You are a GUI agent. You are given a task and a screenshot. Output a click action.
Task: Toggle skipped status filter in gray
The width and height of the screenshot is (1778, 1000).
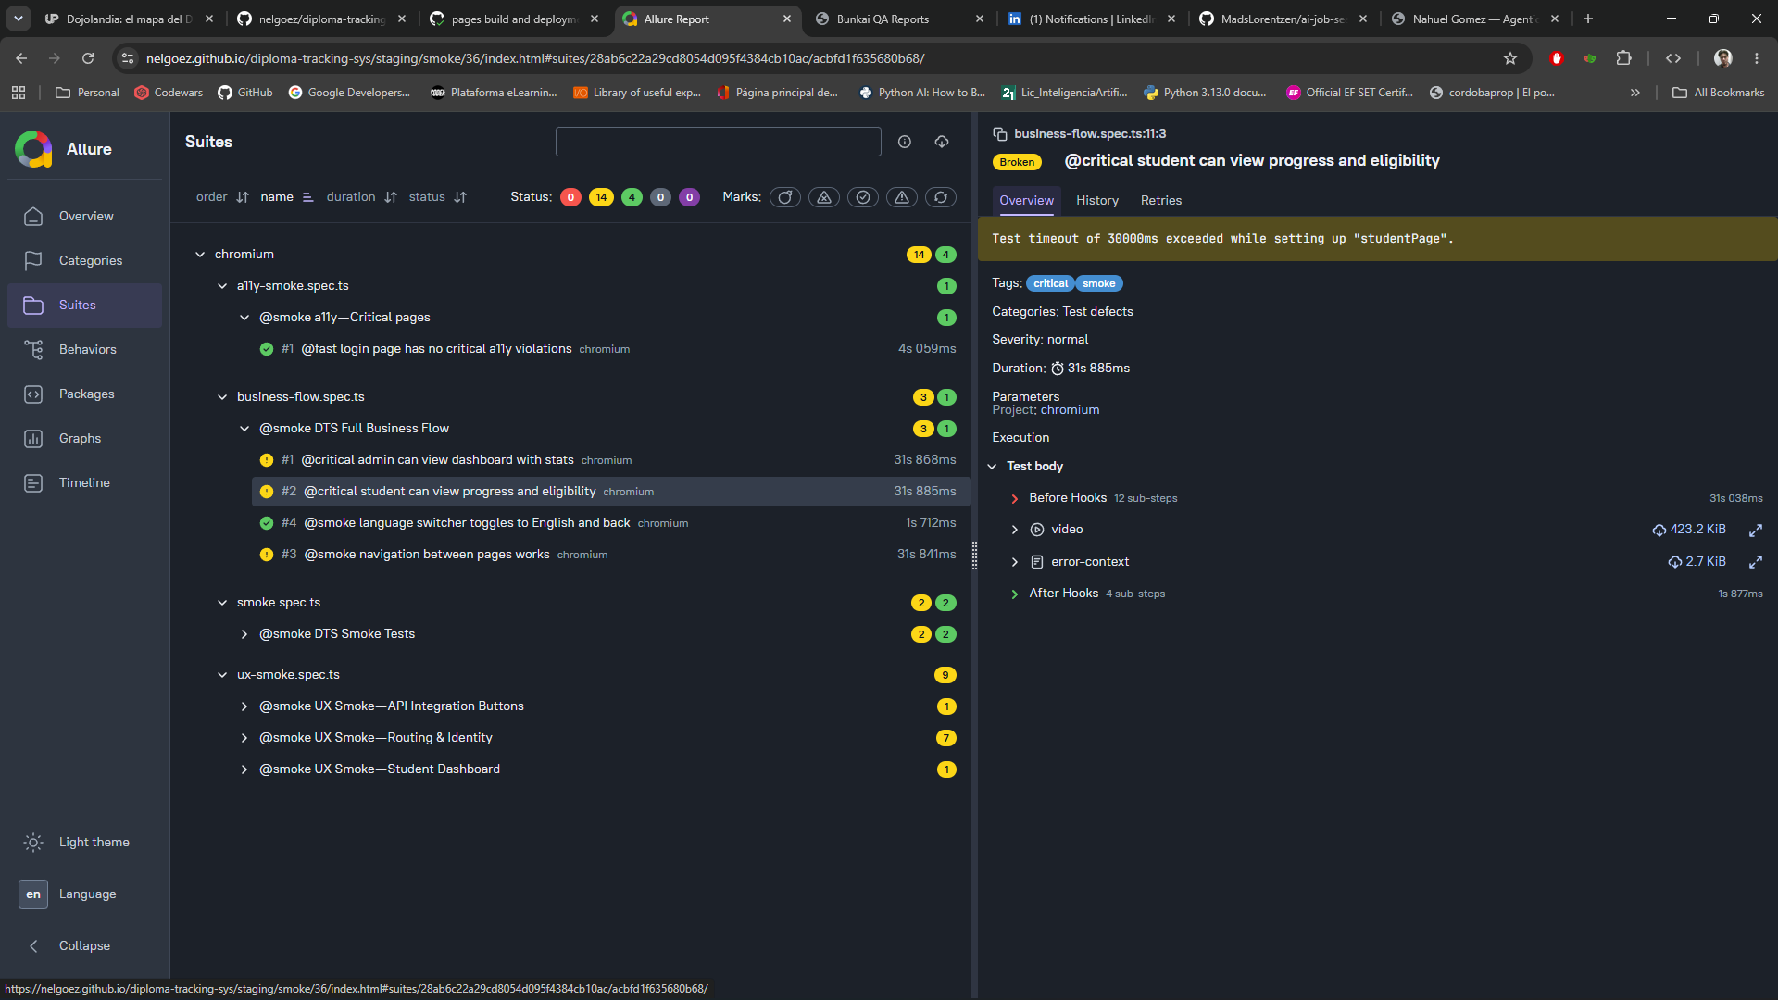point(660,197)
